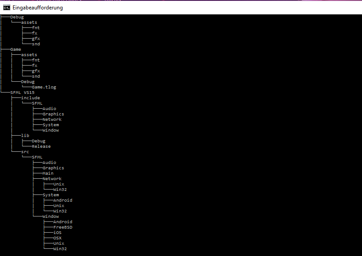Click the top-level Game folder name

(x=16, y=49)
